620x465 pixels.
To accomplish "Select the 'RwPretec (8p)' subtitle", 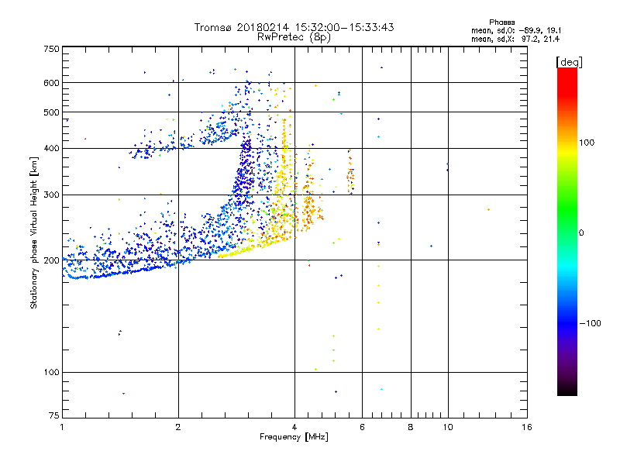I will point(294,37).
